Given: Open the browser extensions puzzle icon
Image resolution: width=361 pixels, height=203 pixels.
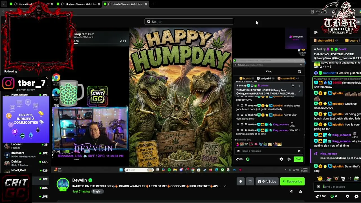Looking at the screenshot, I should (325, 12).
